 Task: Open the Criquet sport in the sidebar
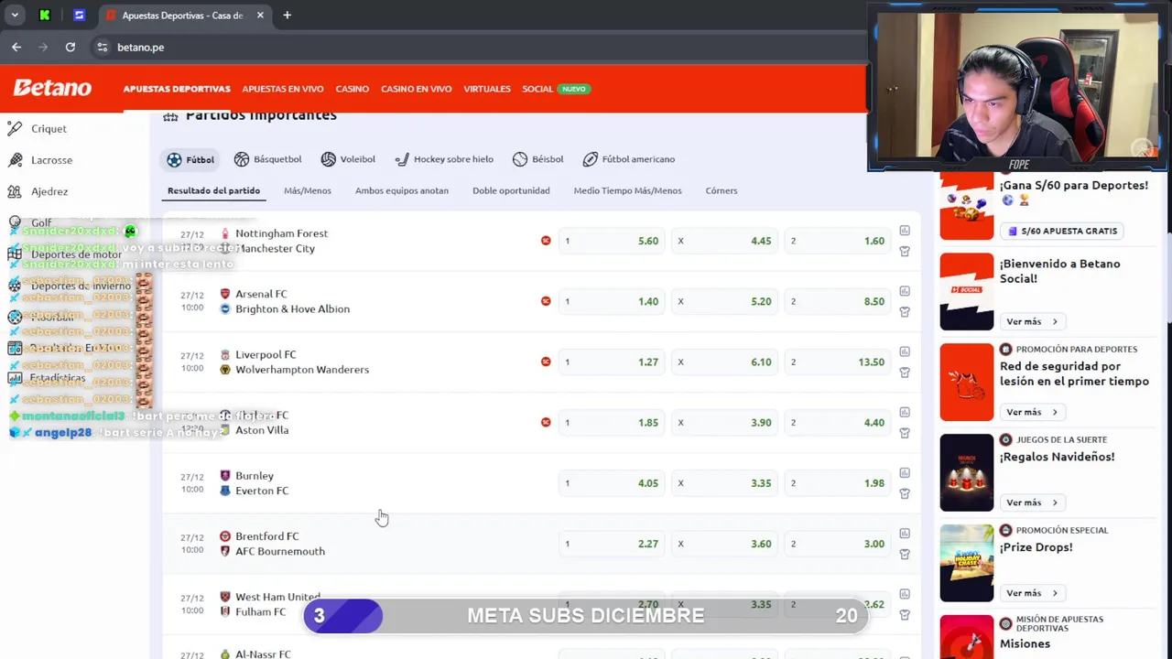pos(38,129)
